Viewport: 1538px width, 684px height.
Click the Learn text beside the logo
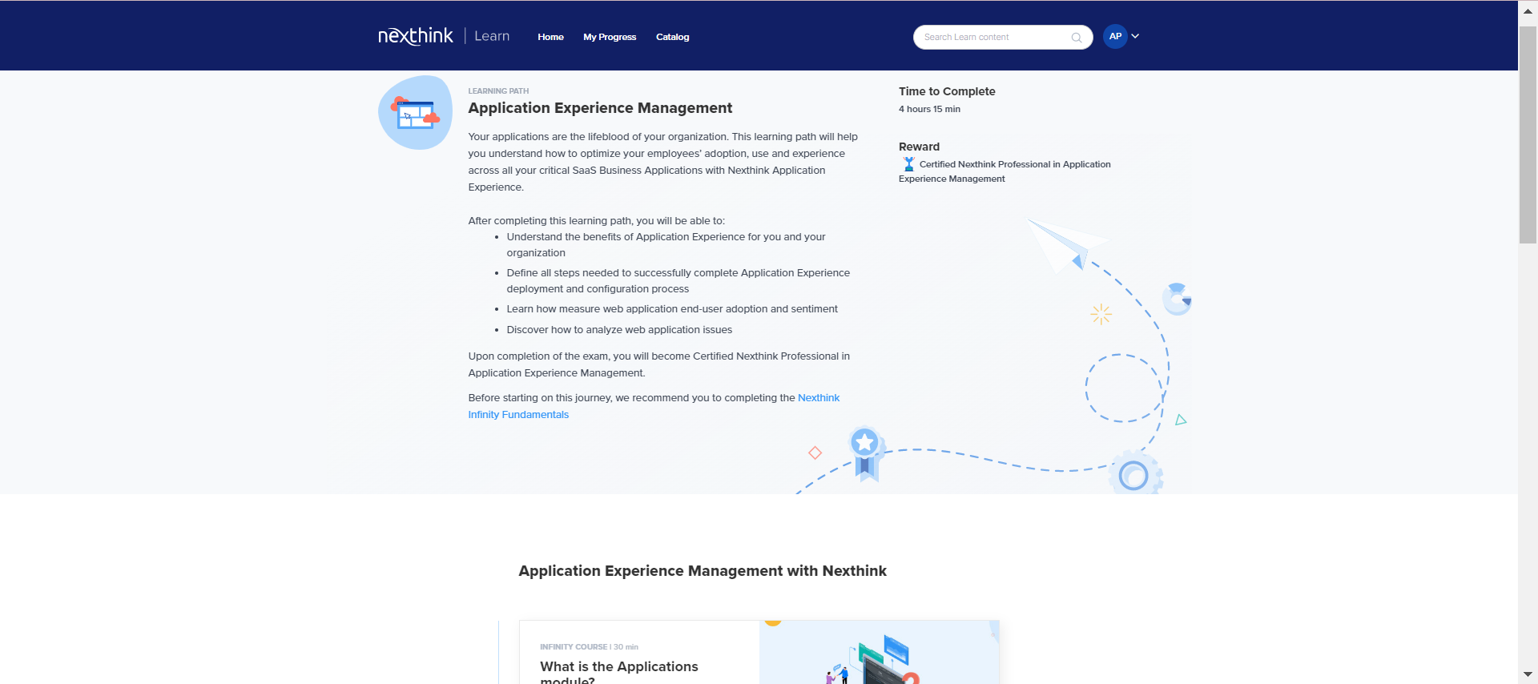pos(491,36)
